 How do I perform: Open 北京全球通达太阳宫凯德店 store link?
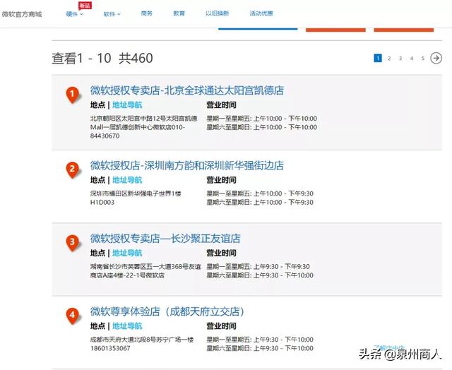(186, 90)
